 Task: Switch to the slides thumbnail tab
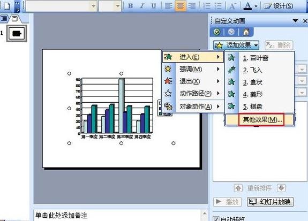14,19
